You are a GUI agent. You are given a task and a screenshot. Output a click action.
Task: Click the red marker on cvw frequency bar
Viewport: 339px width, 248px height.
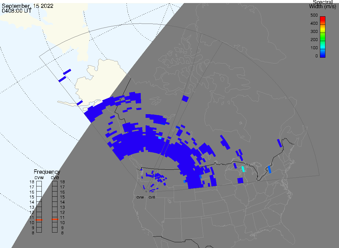pos(39,220)
